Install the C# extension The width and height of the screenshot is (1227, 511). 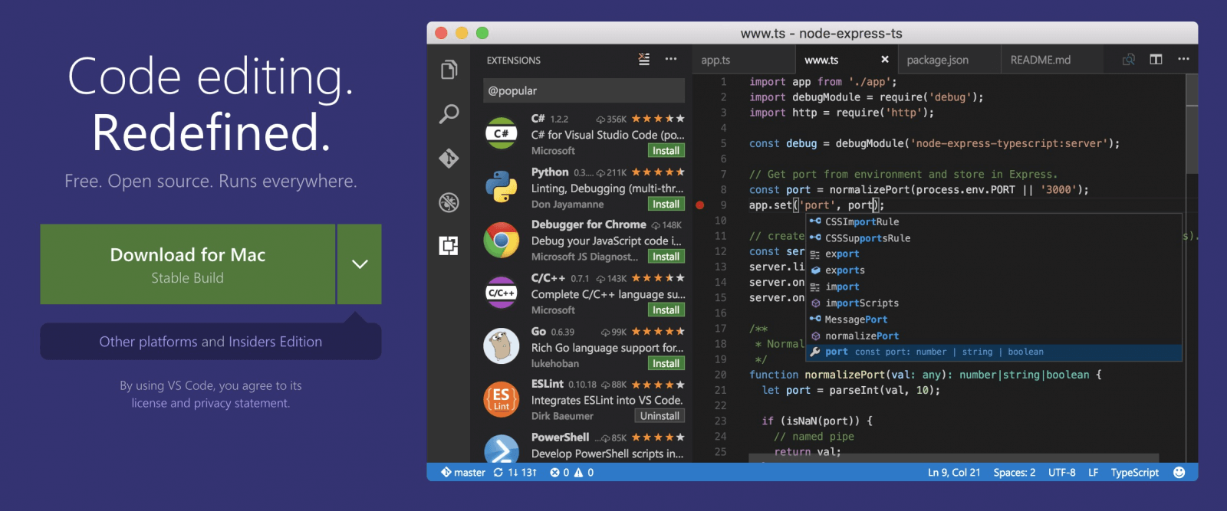[x=666, y=151]
